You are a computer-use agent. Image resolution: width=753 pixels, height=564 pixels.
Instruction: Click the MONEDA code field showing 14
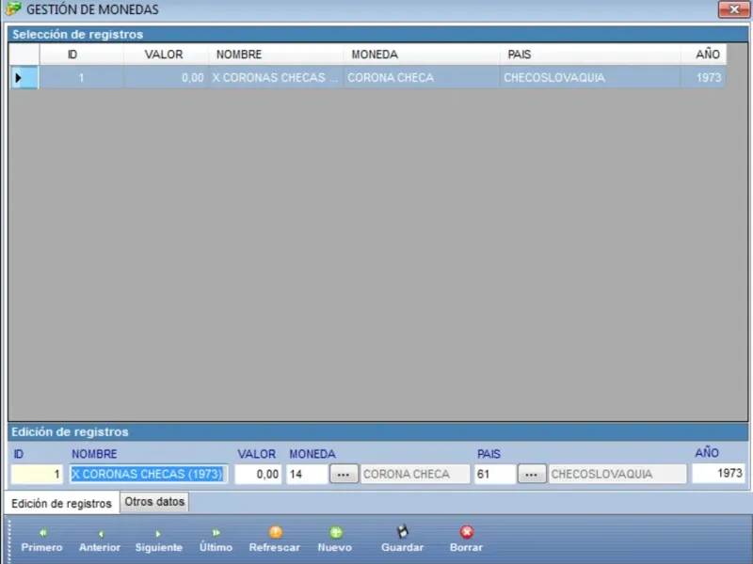308,474
